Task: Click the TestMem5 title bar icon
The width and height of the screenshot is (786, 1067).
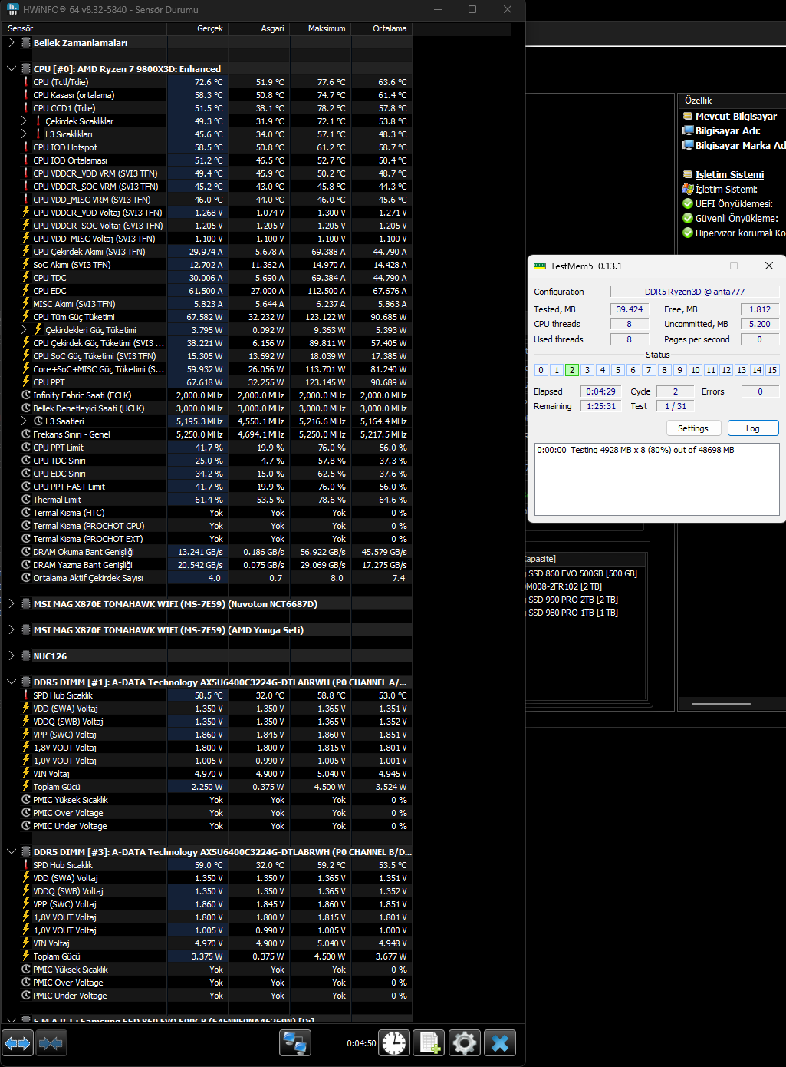Action: 540,266
